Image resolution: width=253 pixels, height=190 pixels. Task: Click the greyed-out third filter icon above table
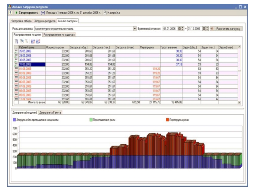(x=27, y=41)
